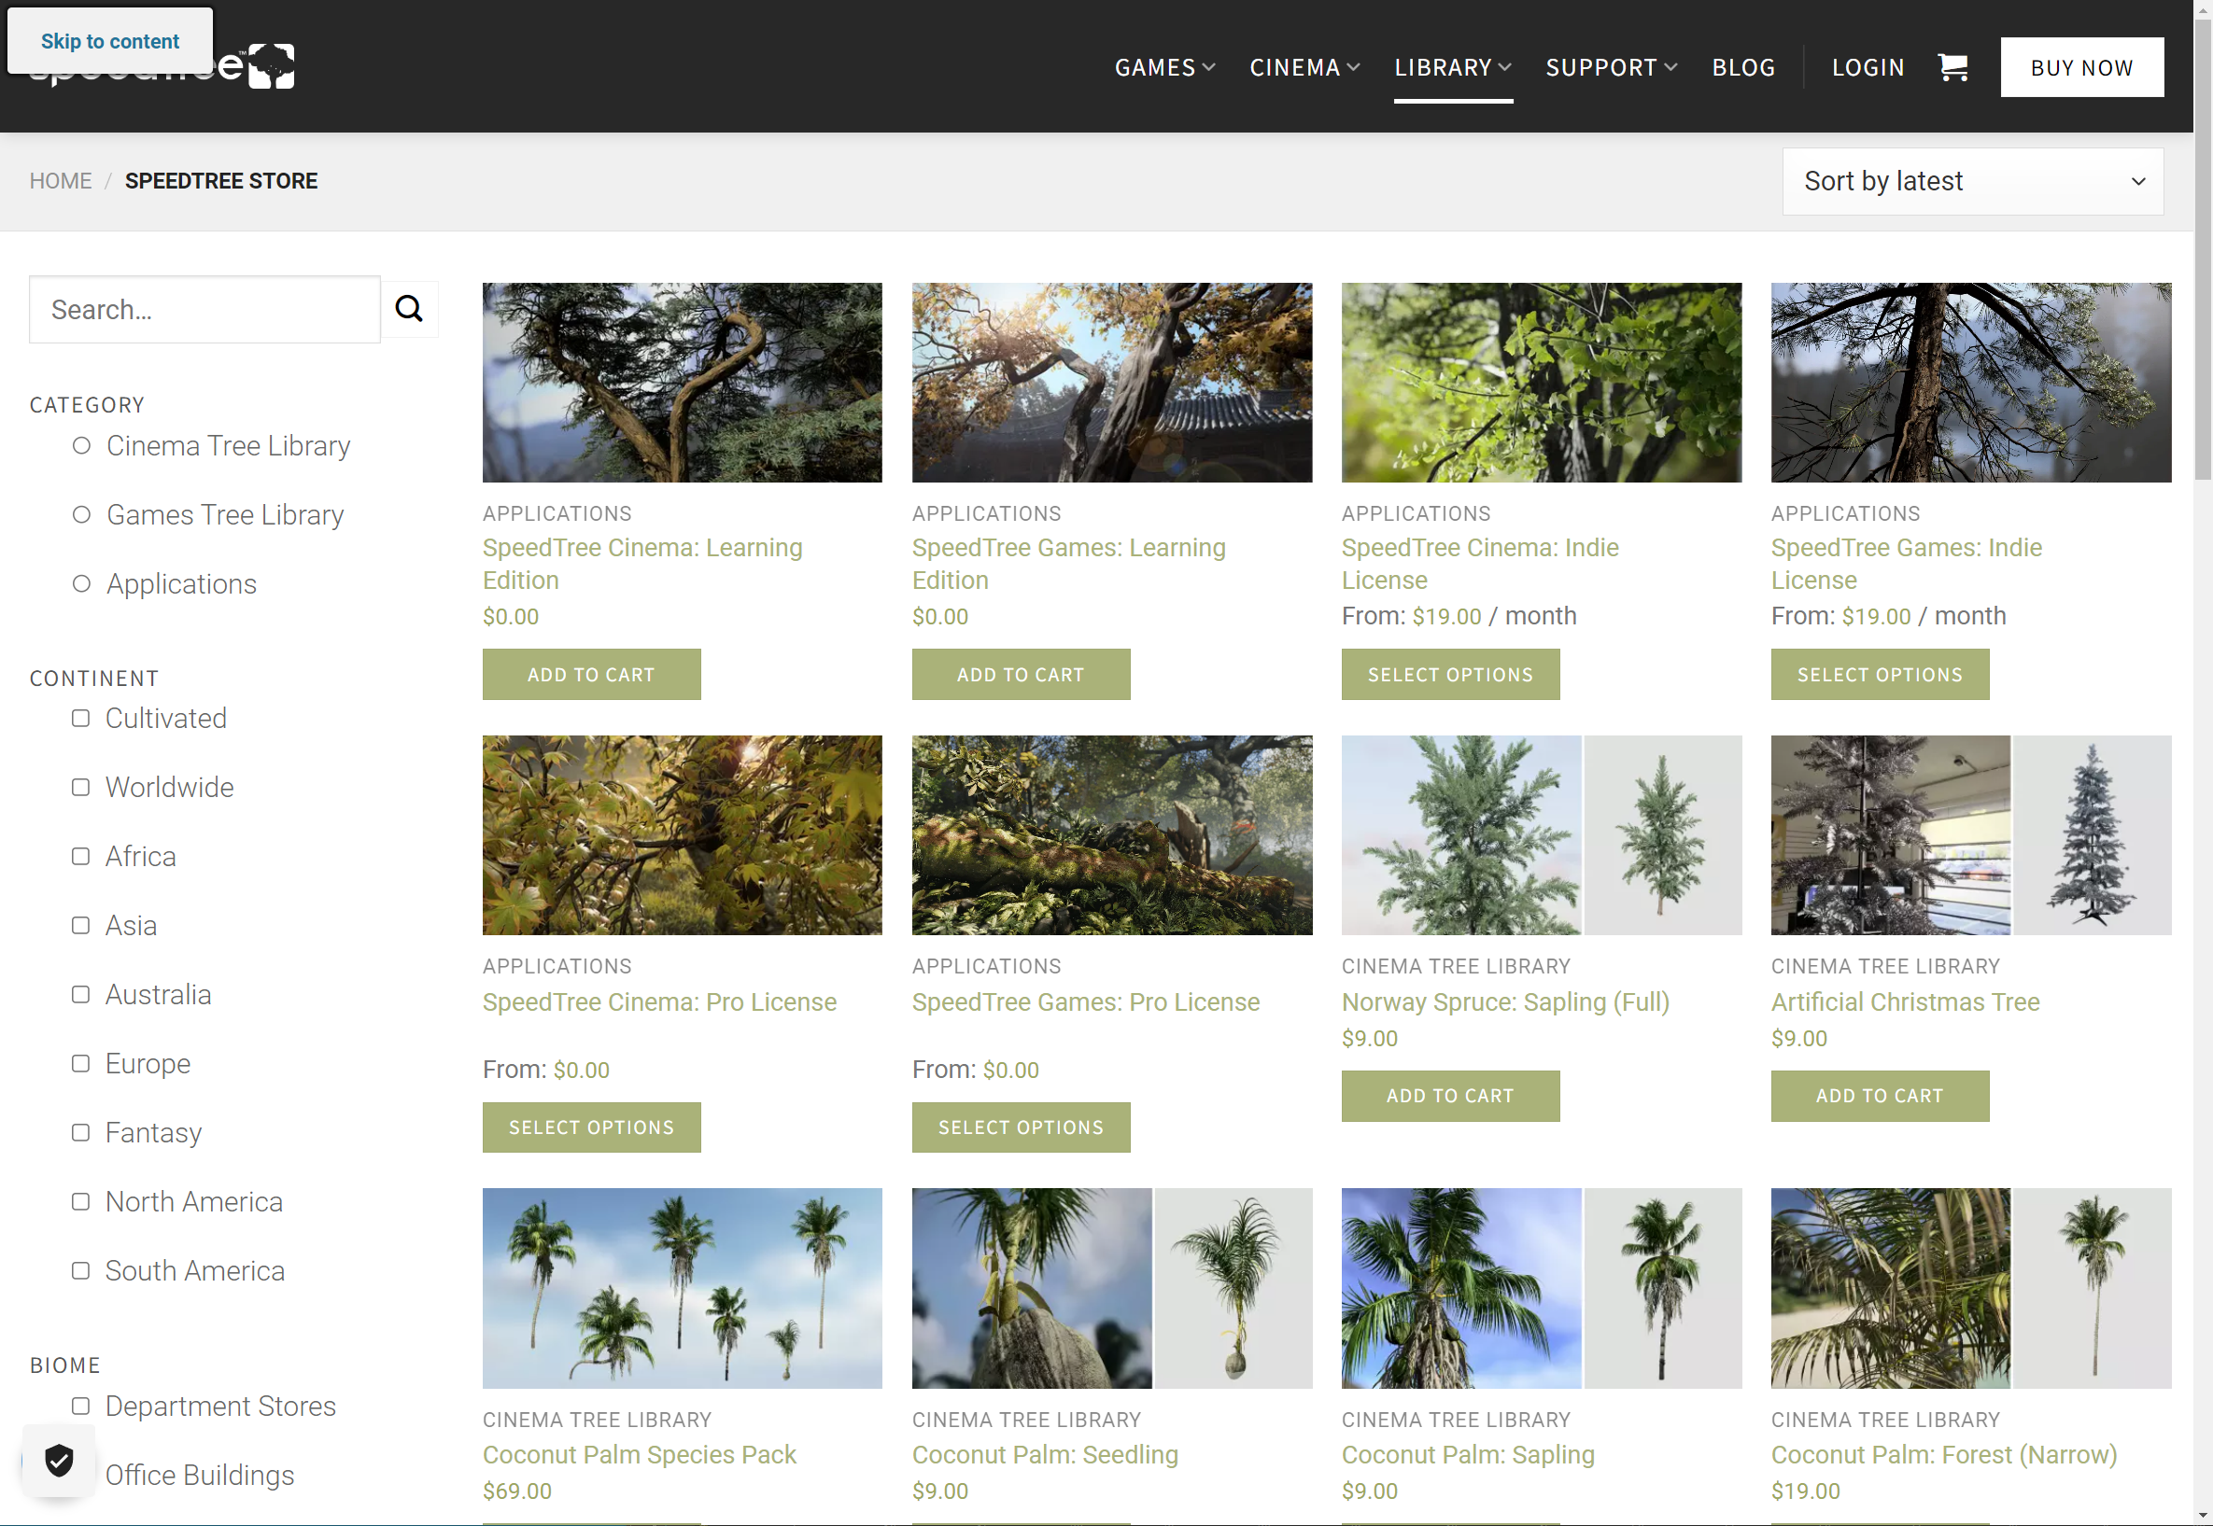Image resolution: width=2213 pixels, height=1526 pixels.
Task: Click the shield privacy badge icon
Action: tap(60, 1460)
